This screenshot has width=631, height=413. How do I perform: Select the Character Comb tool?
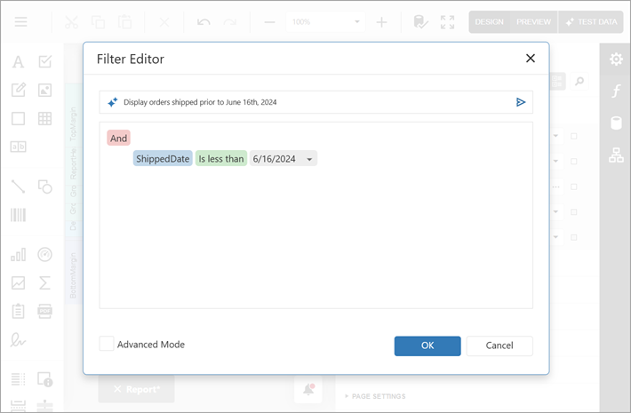click(x=18, y=147)
